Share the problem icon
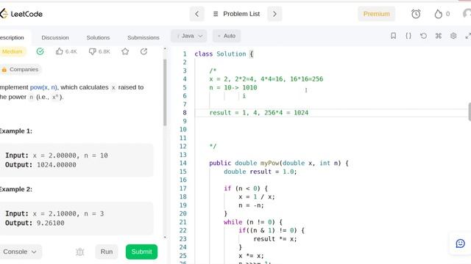471x264 pixels. [144, 51]
